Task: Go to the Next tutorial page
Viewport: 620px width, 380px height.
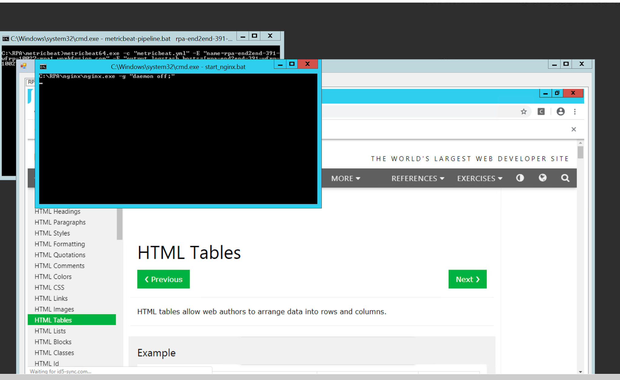Action: 468,279
